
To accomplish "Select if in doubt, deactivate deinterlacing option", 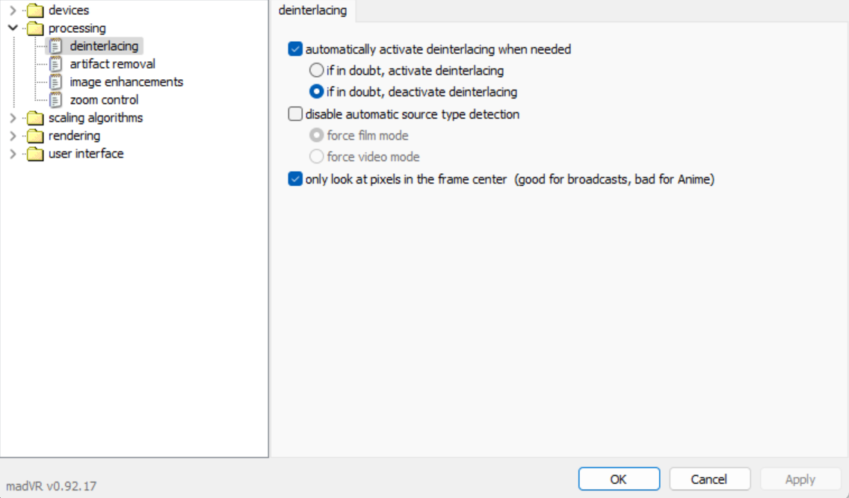I will point(317,93).
